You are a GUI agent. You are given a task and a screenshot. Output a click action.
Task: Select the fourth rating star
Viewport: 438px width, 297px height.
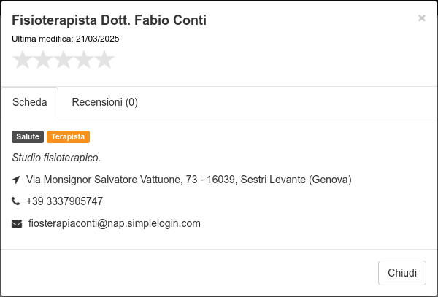click(x=84, y=59)
